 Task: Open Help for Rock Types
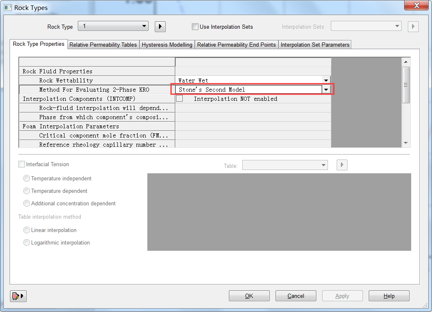pyautogui.click(x=389, y=296)
